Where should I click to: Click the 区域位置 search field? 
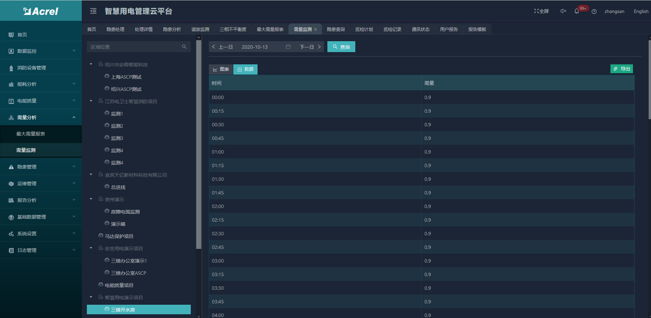139,47
